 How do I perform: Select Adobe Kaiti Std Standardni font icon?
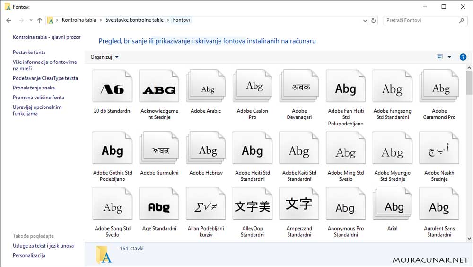pyautogui.click(x=299, y=148)
